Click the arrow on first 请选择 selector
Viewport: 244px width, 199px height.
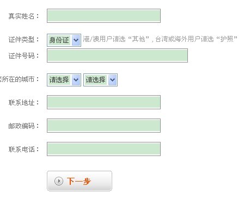(76, 80)
